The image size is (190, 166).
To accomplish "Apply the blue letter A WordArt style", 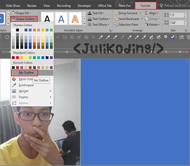I will pyautogui.click(x=61, y=18).
